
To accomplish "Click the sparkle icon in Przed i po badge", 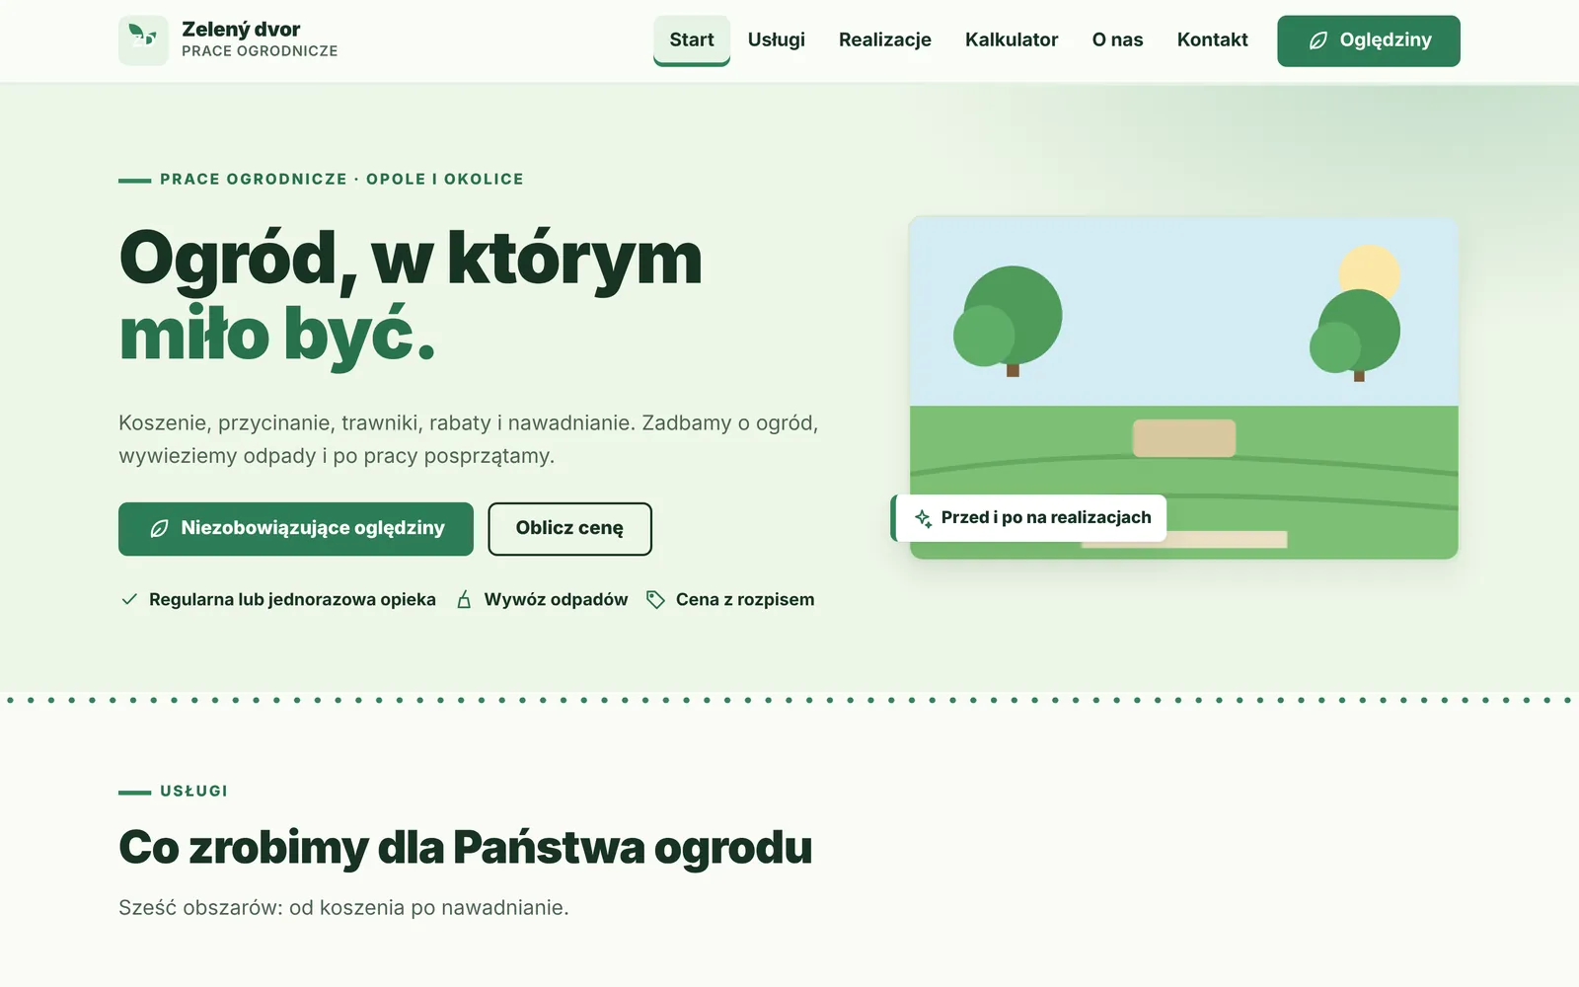I will click(x=923, y=518).
